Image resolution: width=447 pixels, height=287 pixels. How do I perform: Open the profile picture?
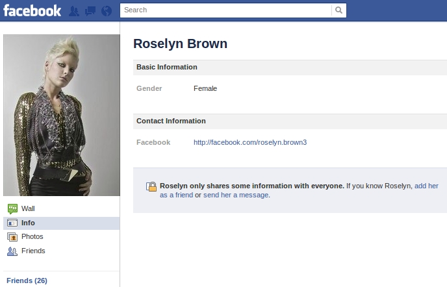62,115
